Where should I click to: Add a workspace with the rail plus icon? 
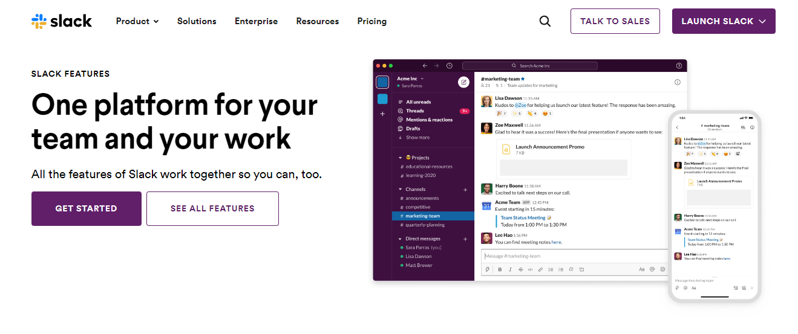click(x=382, y=114)
